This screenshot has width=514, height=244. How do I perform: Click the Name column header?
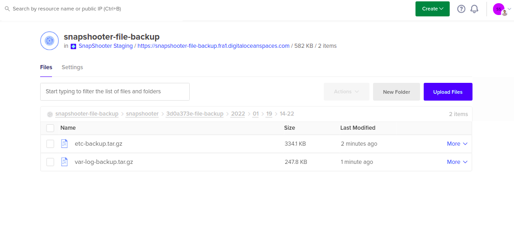click(68, 128)
